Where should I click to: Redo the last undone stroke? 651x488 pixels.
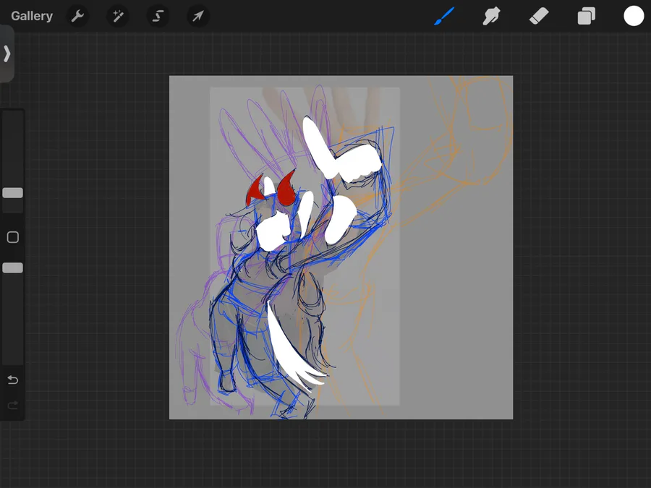pyautogui.click(x=13, y=405)
